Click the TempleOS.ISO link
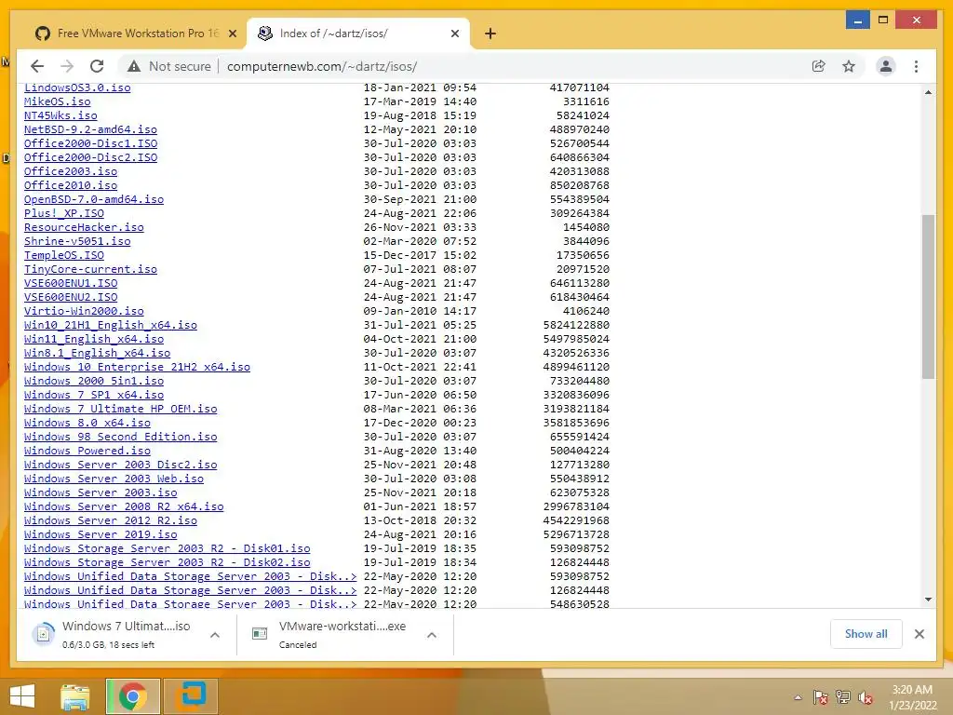The height and width of the screenshot is (715, 953). click(x=64, y=255)
